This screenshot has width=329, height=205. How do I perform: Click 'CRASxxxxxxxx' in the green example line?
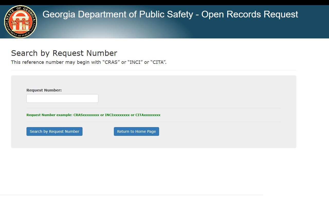[x=86, y=115]
